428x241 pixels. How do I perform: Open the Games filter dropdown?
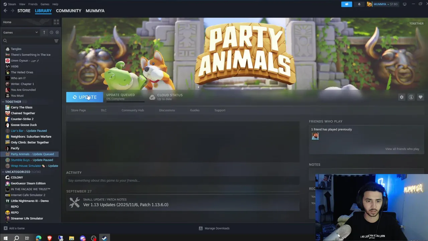20,32
